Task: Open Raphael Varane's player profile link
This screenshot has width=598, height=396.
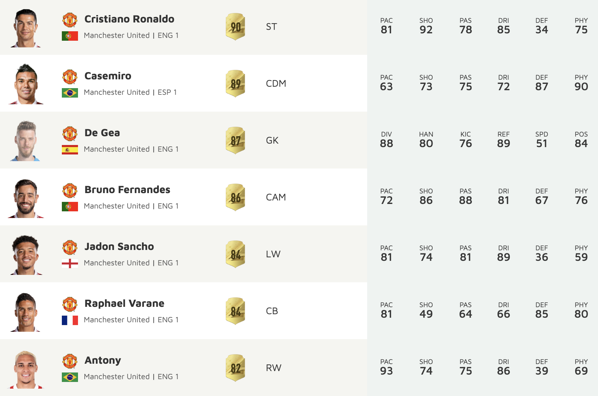Action: tap(124, 303)
